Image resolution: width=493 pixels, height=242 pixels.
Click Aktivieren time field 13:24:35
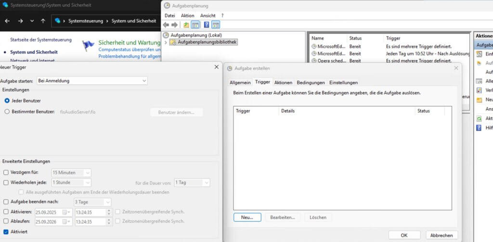pyautogui.click(x=91, y=212)
